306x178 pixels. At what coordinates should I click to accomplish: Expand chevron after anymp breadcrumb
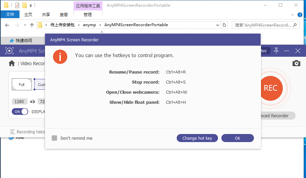click(100, 25)
